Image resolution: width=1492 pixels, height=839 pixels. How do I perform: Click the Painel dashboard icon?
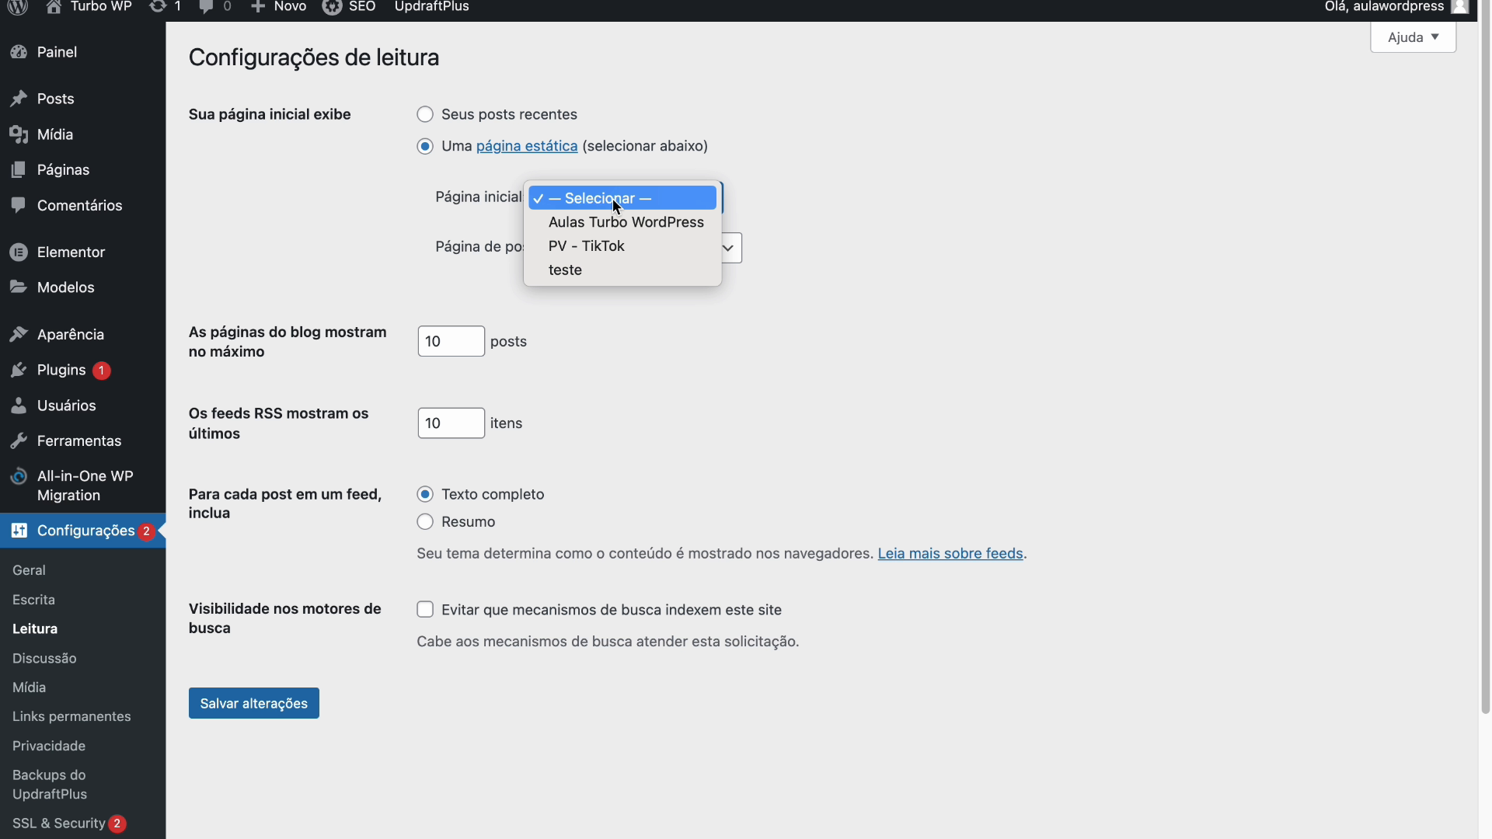[19, 52]
